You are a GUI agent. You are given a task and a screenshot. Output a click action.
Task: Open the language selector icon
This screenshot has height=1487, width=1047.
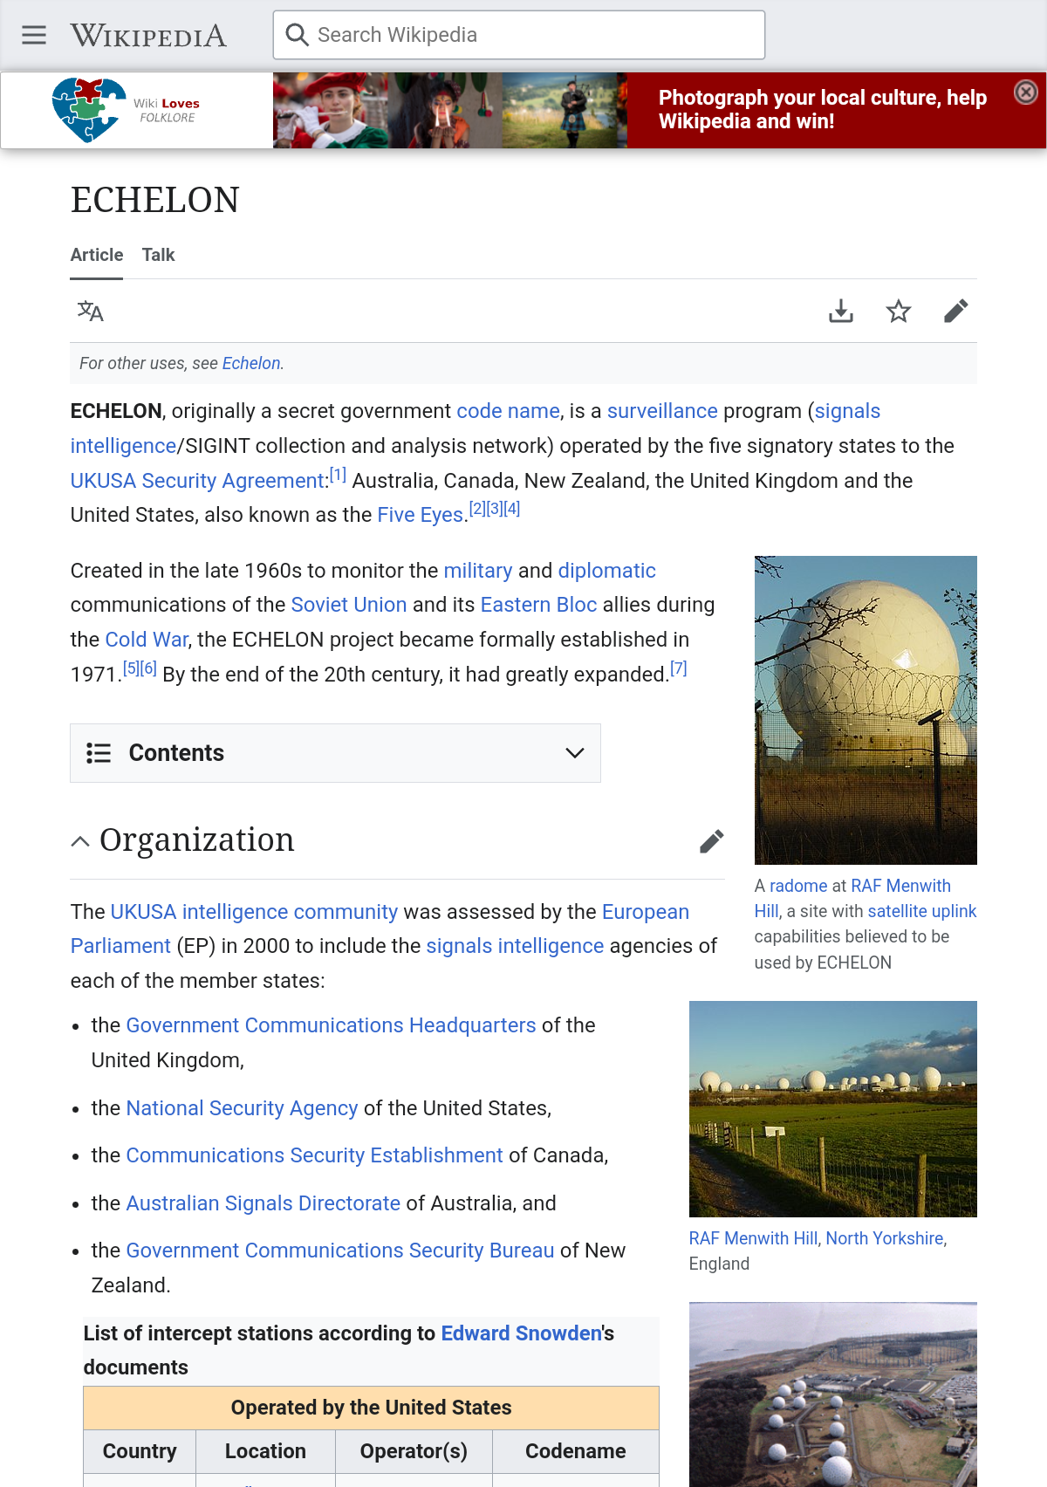(91, 311)
